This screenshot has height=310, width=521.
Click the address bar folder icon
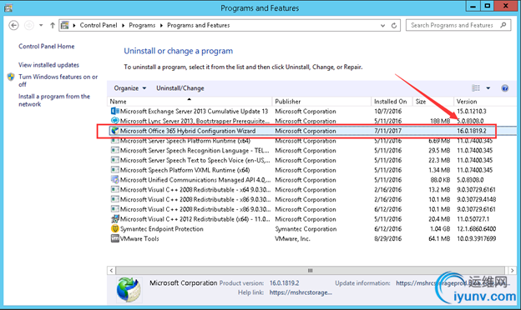click(x=65, y=25)
